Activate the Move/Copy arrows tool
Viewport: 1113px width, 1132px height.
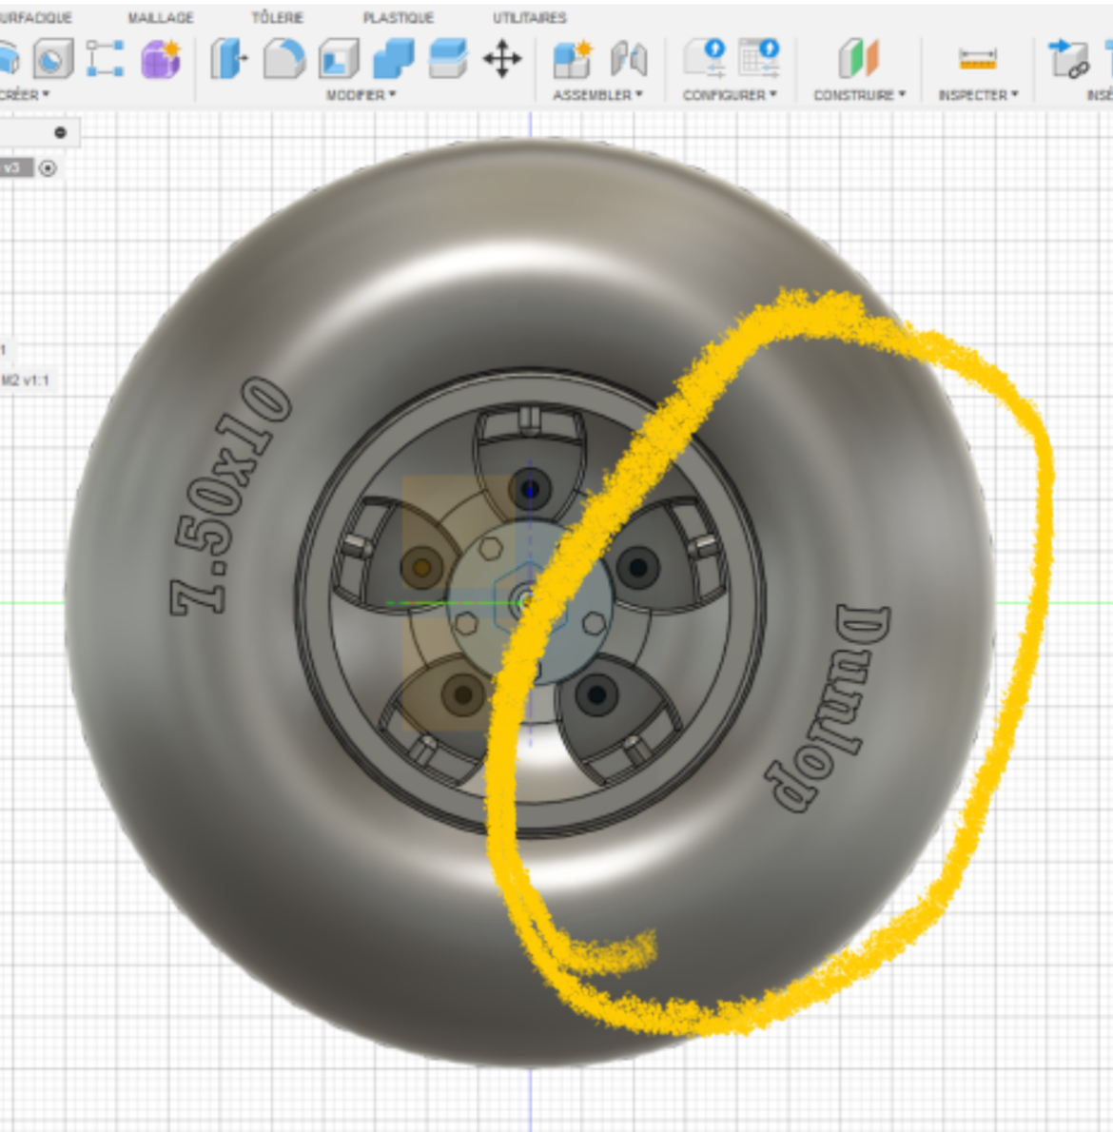[502, 59]
